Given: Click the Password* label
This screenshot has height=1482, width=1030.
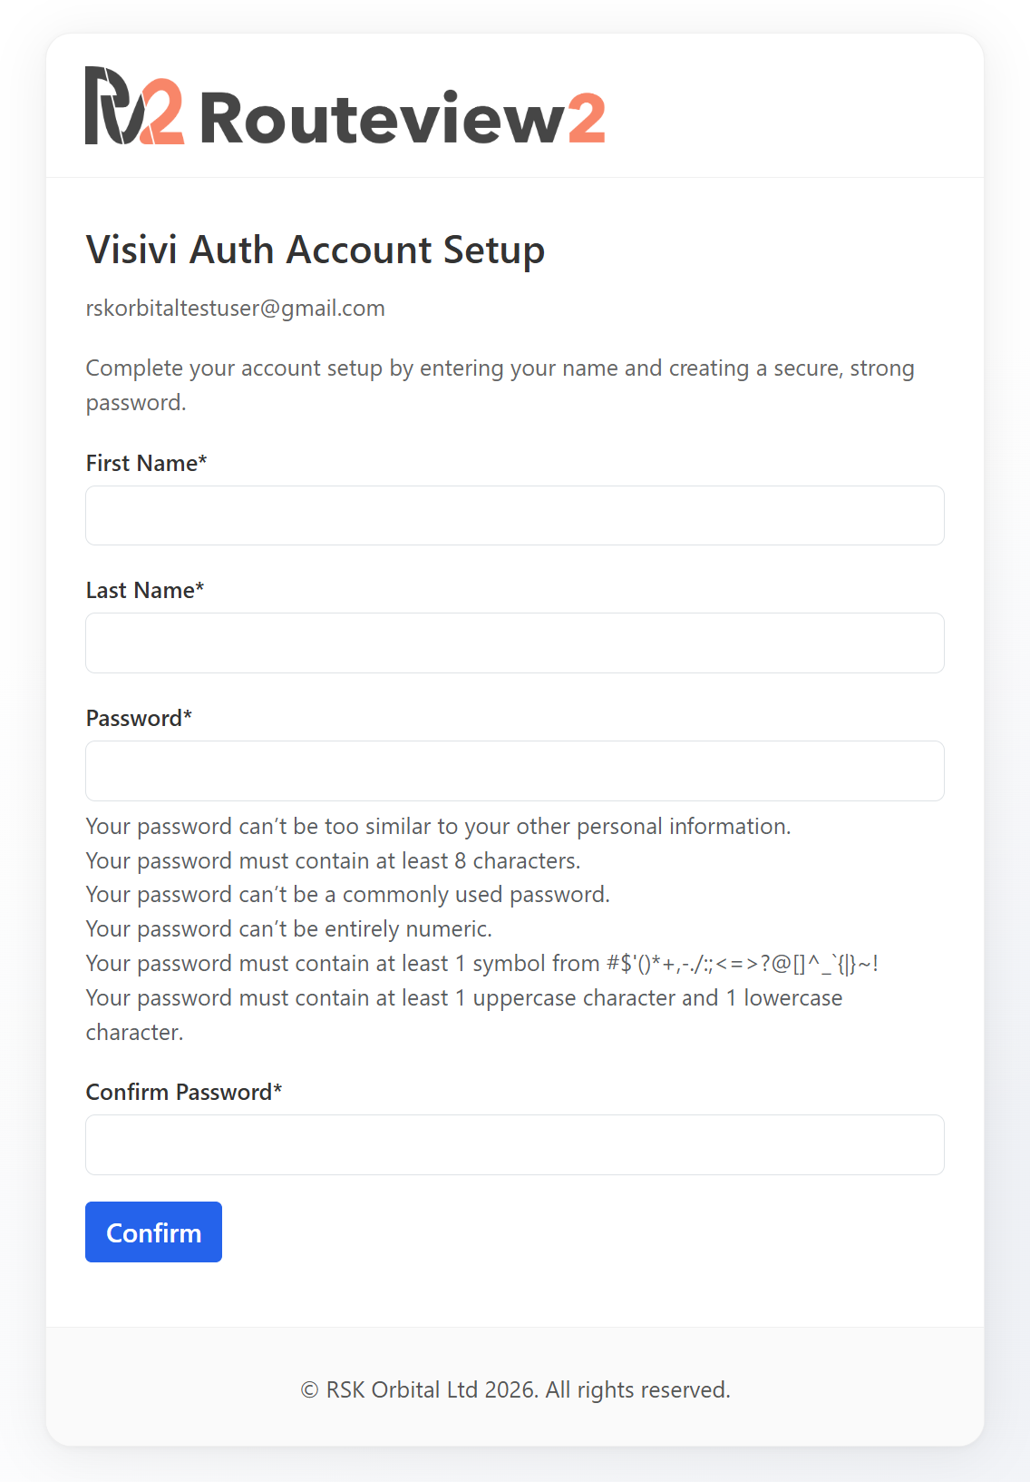Looking at the screenshot, I should [139, 718].
